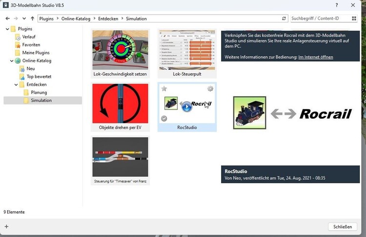This screenshot has height=237, width=366.
Task: Click the RocStudio tile label
Action: coord(187,128)
